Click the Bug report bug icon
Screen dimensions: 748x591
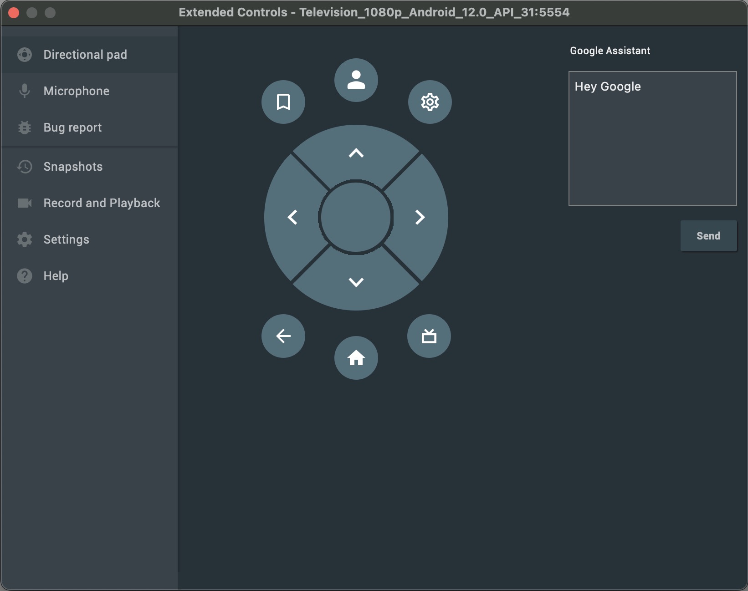(25, 127)
